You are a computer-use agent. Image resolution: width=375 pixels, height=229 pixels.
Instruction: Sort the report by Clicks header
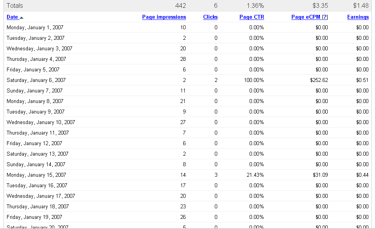pyautogui.click(x=210, y=17)
